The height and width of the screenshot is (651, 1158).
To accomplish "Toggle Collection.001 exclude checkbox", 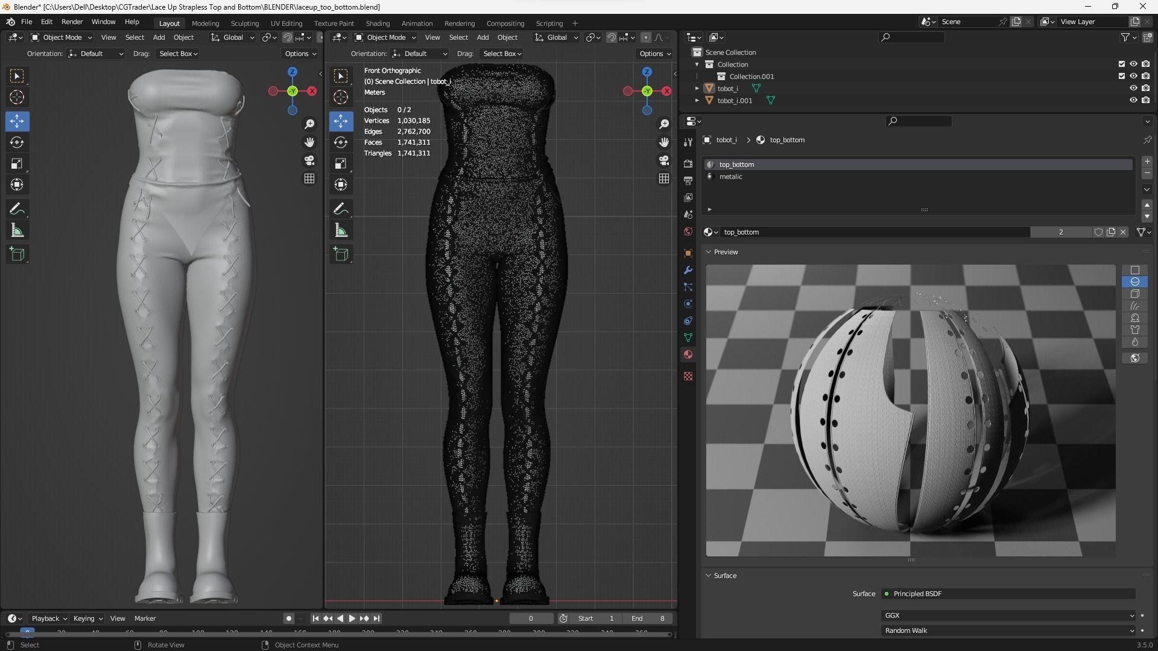I will click(x=1122, y=76).
